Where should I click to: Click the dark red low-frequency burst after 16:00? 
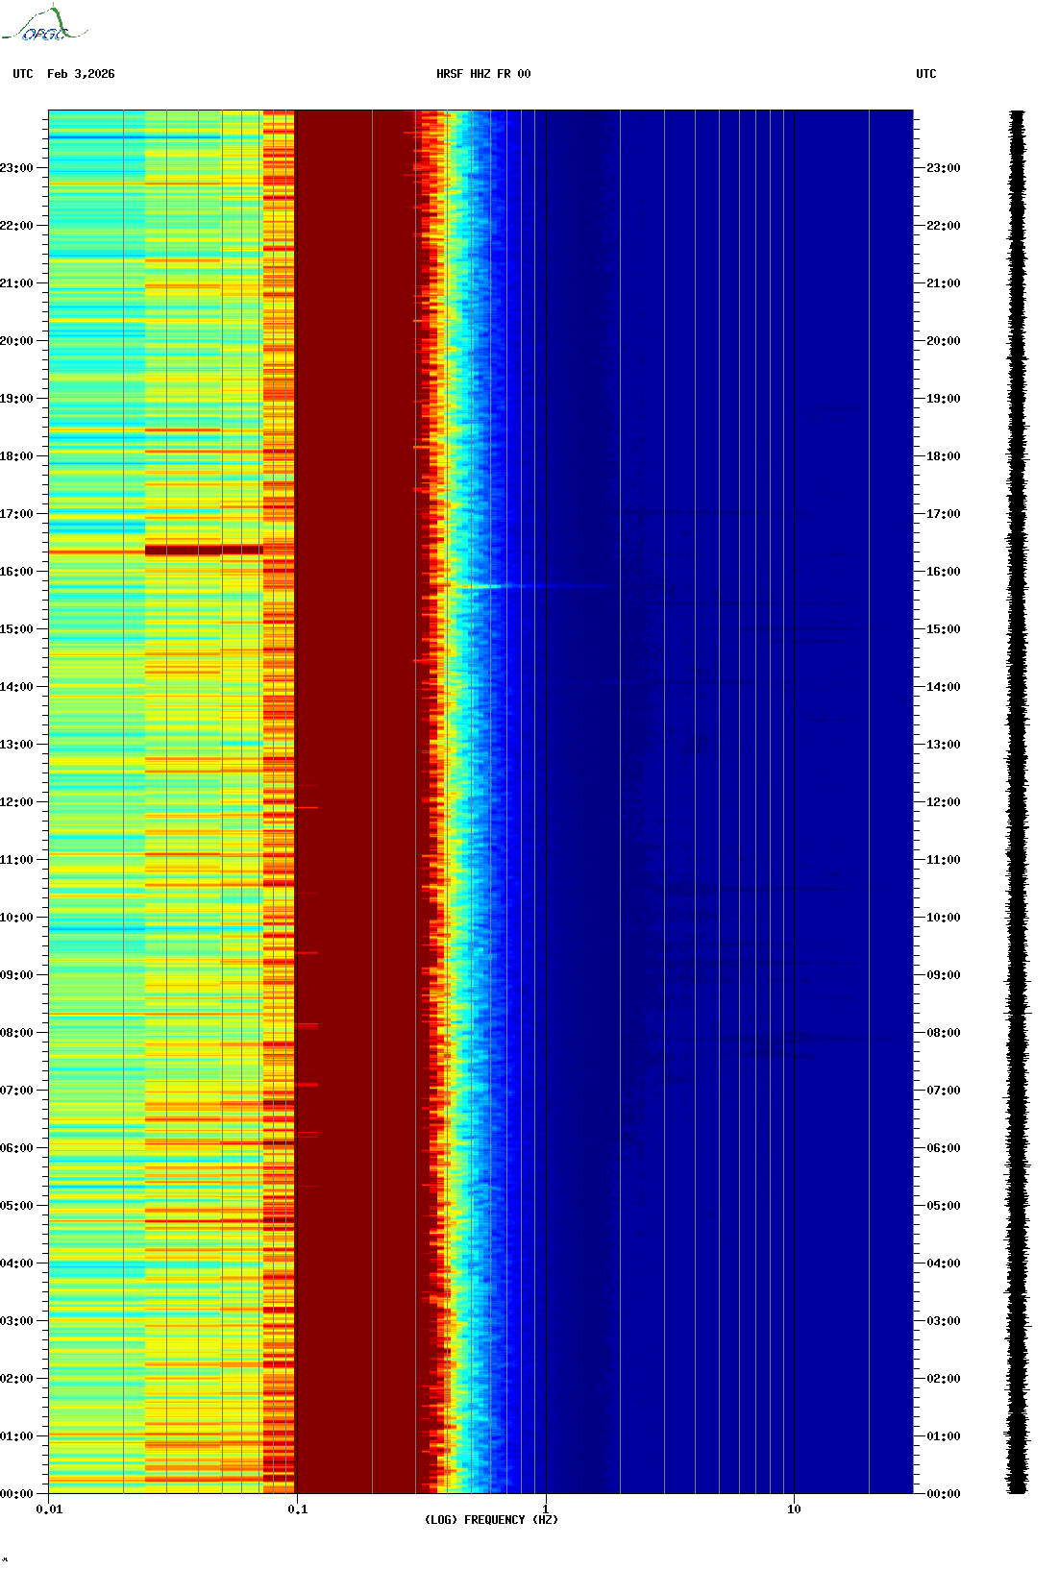coord(204,551)
